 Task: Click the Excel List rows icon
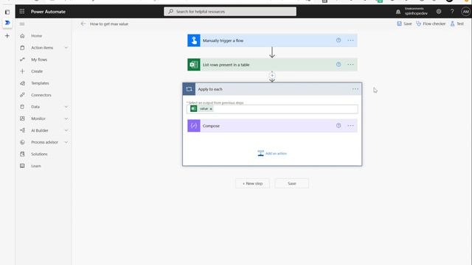coord(194,65)
